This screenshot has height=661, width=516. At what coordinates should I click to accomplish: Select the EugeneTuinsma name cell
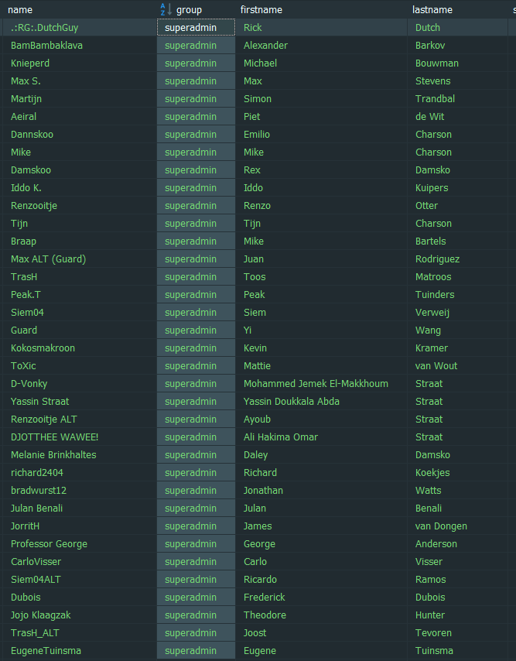point(46,651)
